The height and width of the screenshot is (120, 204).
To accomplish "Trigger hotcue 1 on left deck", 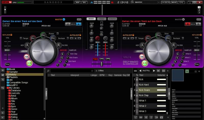I will click(58, 65).
